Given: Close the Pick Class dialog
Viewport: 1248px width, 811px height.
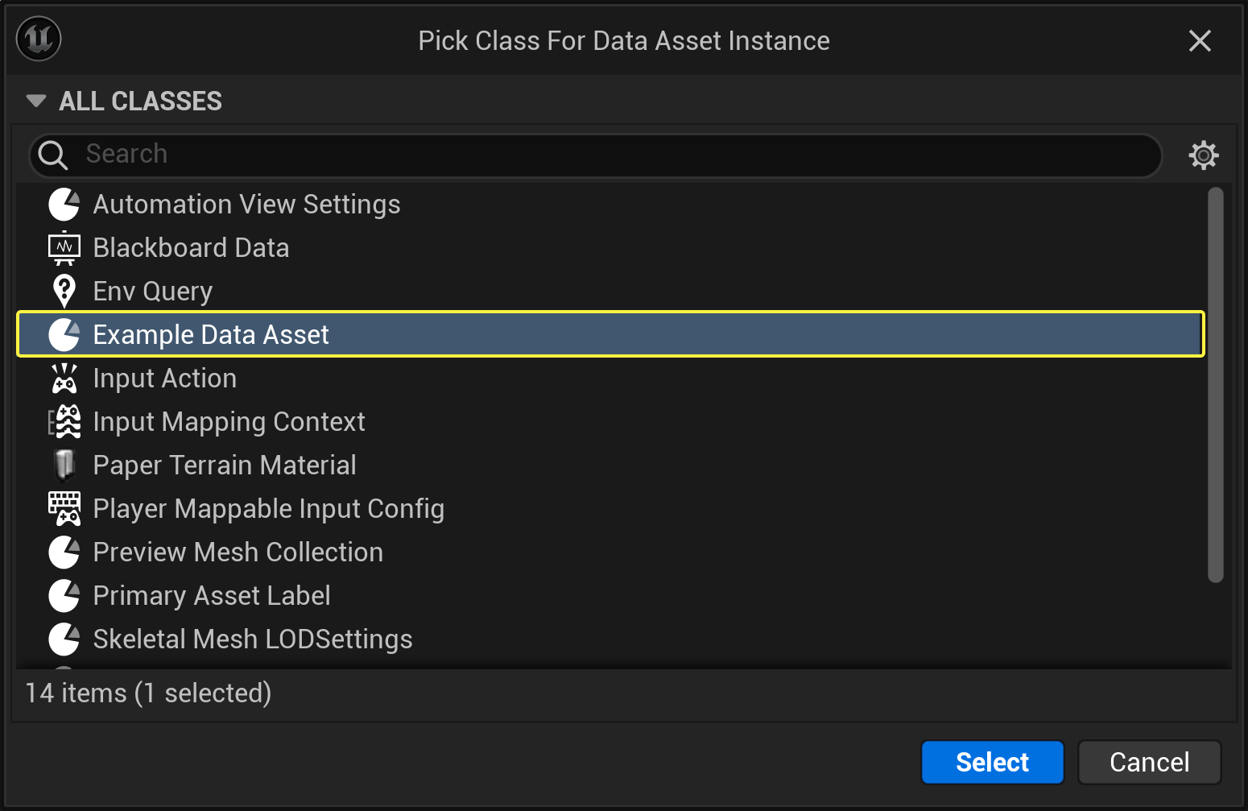Looking at the screenshot, I should pos(1200,40).
